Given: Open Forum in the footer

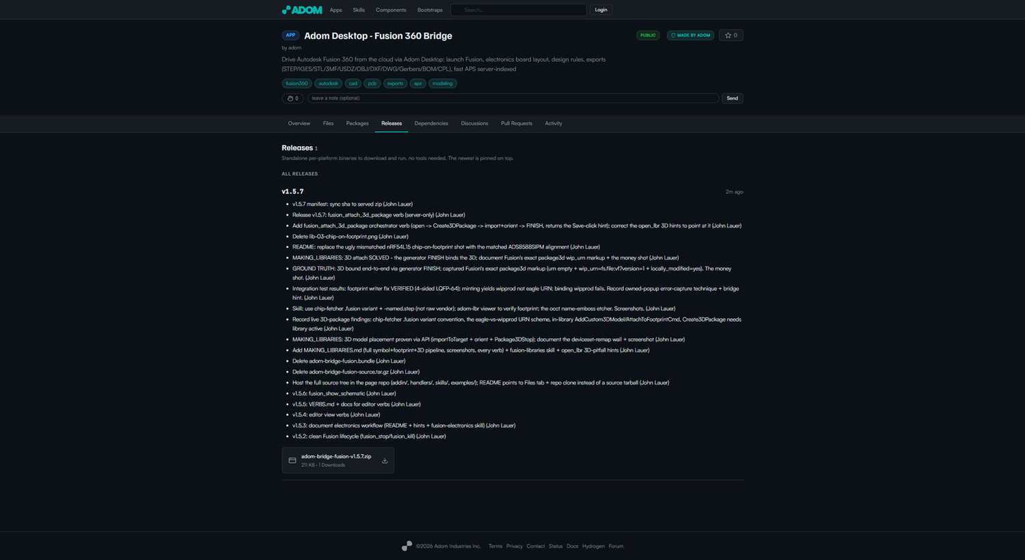Looking at the screenshot, I should pyautogui.click(x=616, y=546).
